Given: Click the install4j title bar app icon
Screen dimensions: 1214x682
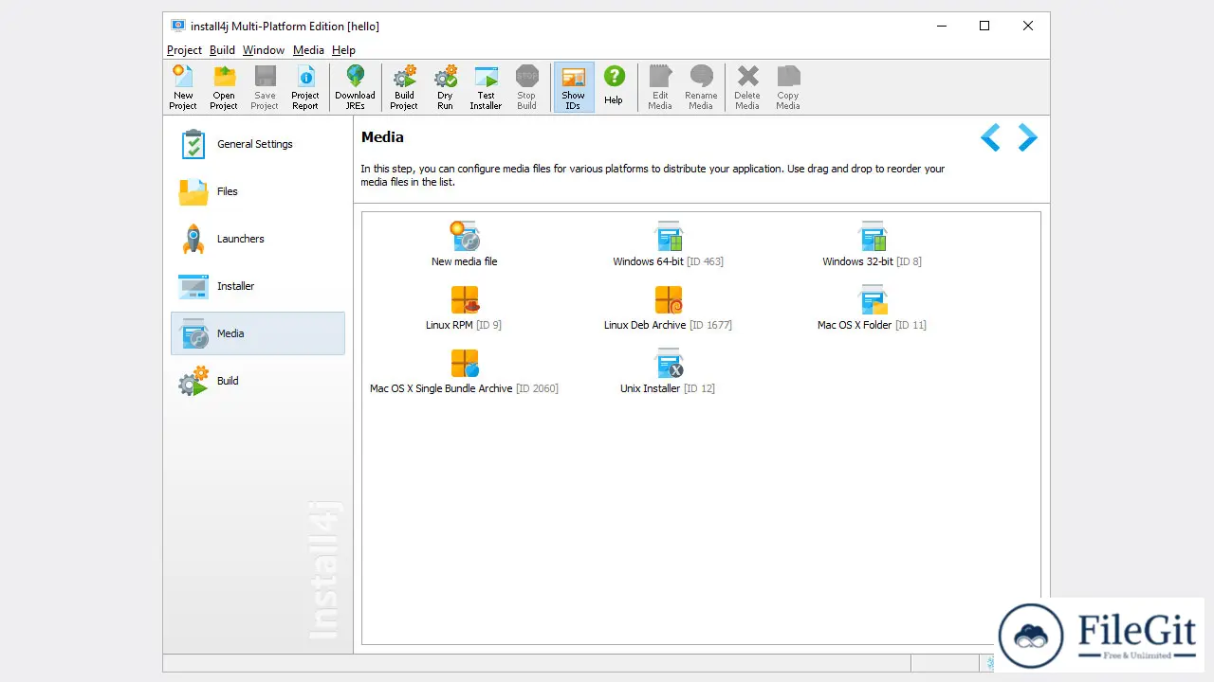Looking at the screenshot, I should 178,26.
